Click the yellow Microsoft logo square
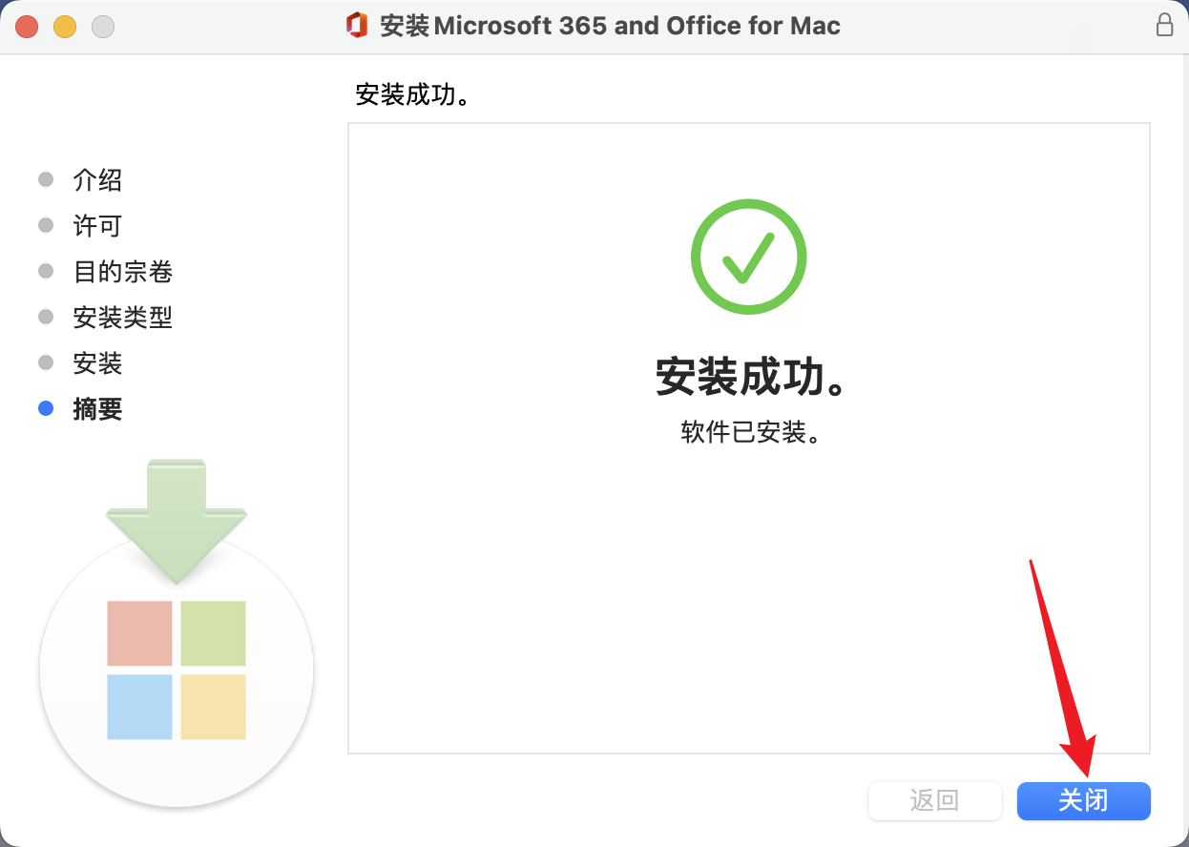The image size is (1189, 847). [213, 707]
